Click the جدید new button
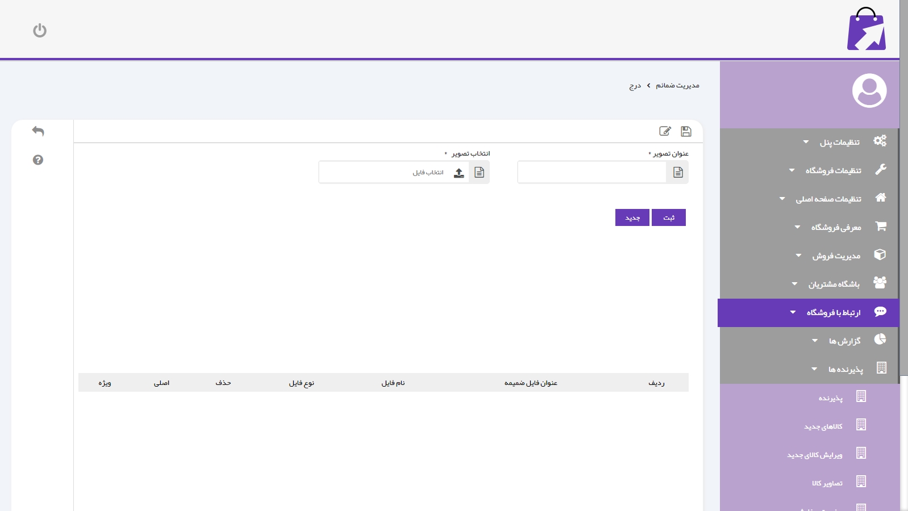908x511 pixels. pos(632,217)
